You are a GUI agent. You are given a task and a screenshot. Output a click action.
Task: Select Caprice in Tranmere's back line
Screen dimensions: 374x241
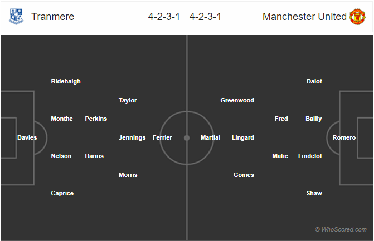62,193
